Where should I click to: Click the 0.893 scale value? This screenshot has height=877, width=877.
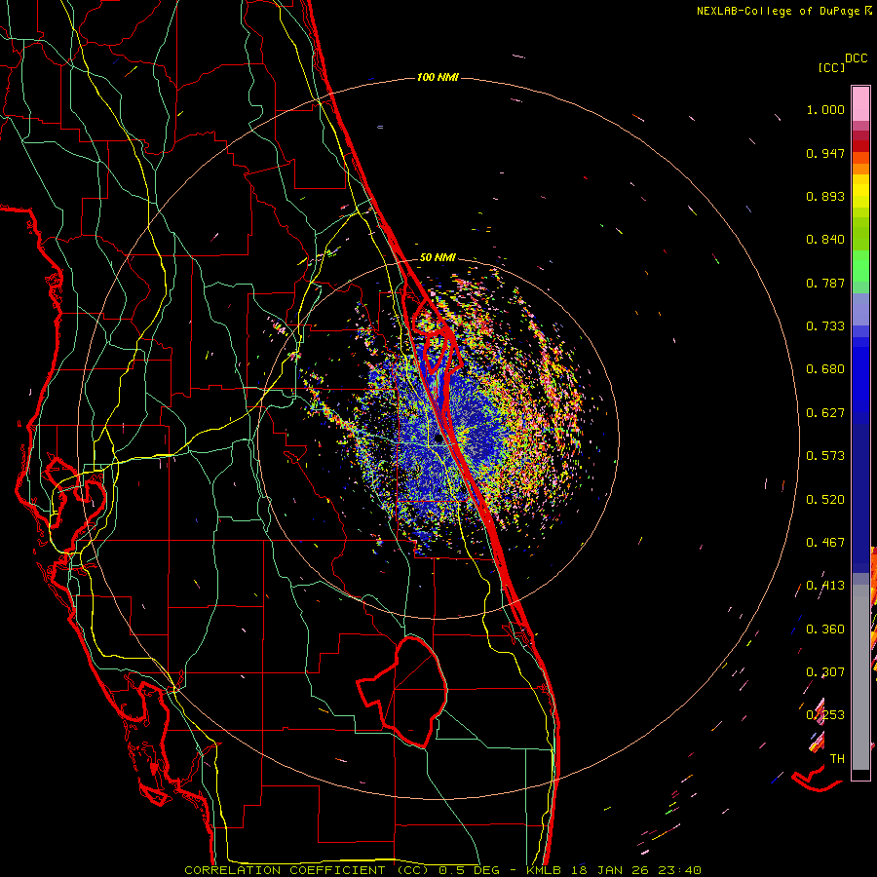click(x=825, y=196)
